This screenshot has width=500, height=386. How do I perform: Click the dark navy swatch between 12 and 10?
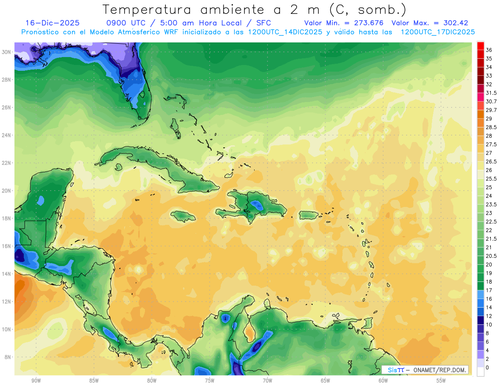tap(480, 320)
